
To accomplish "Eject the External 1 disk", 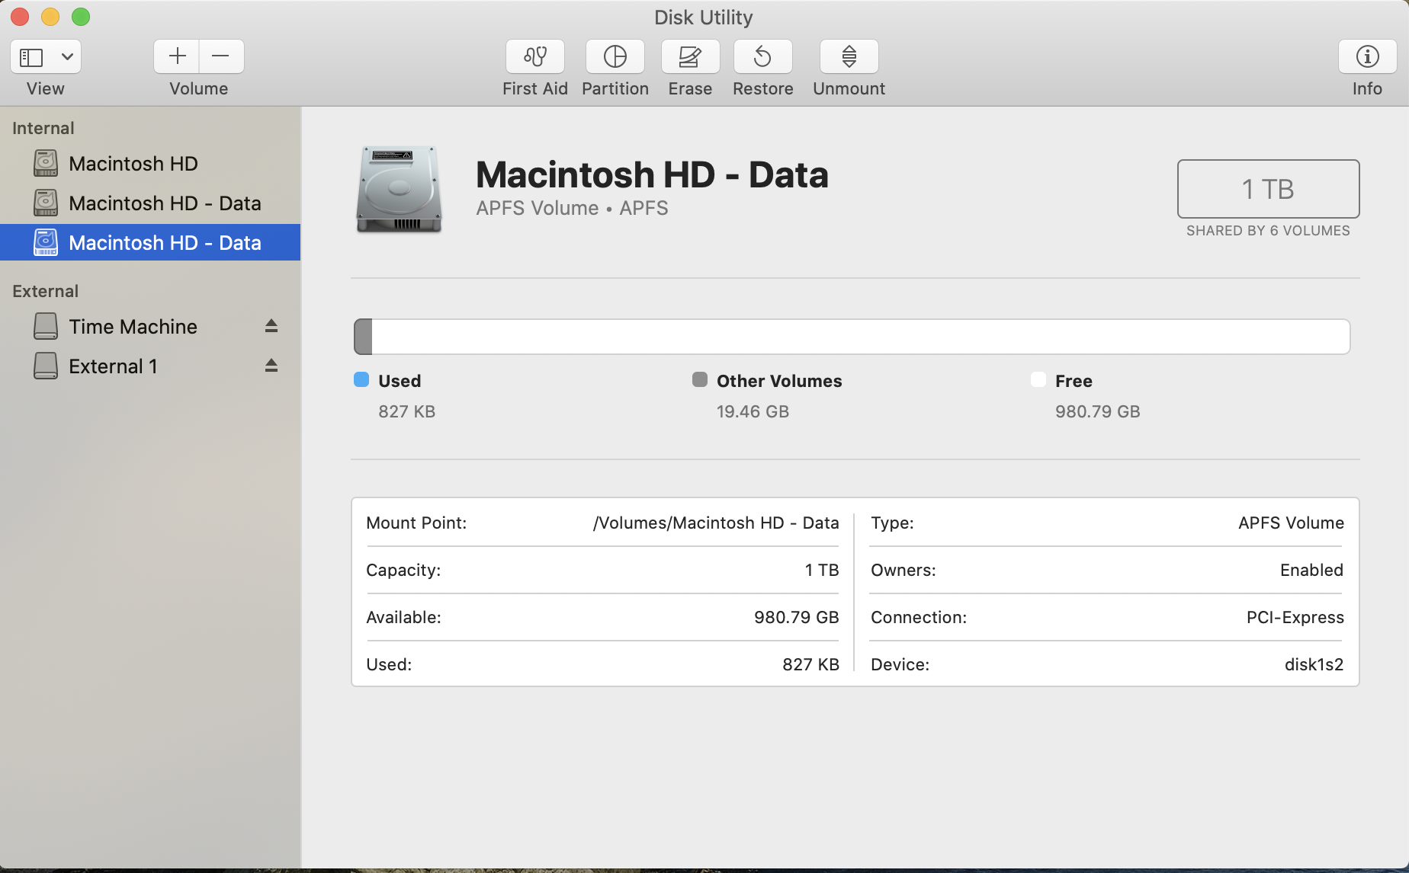I will 271,366.
